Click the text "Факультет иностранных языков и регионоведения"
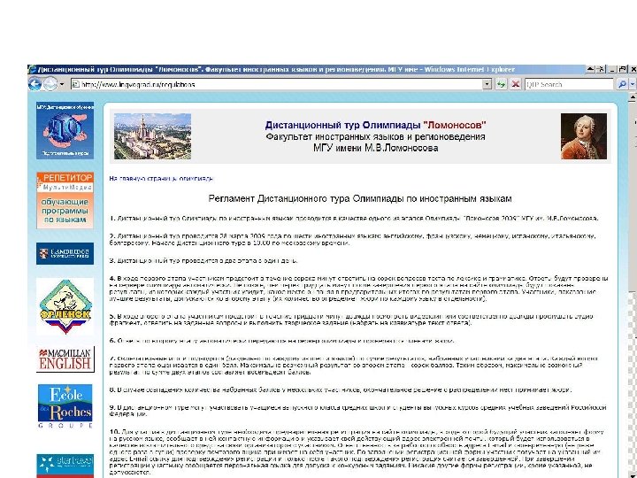Viewport: 637px width, 478px height. click(375, 136)
